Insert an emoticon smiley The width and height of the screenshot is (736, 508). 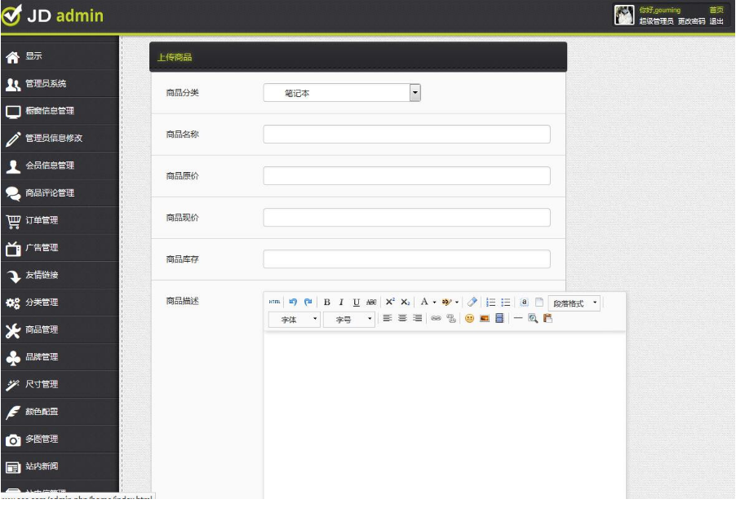(x=469, y=319)
